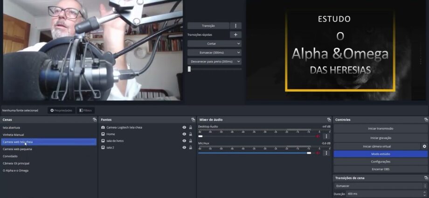Undock the Fontes panel via its float icon
Screen dimensions: 429x198
193,120
